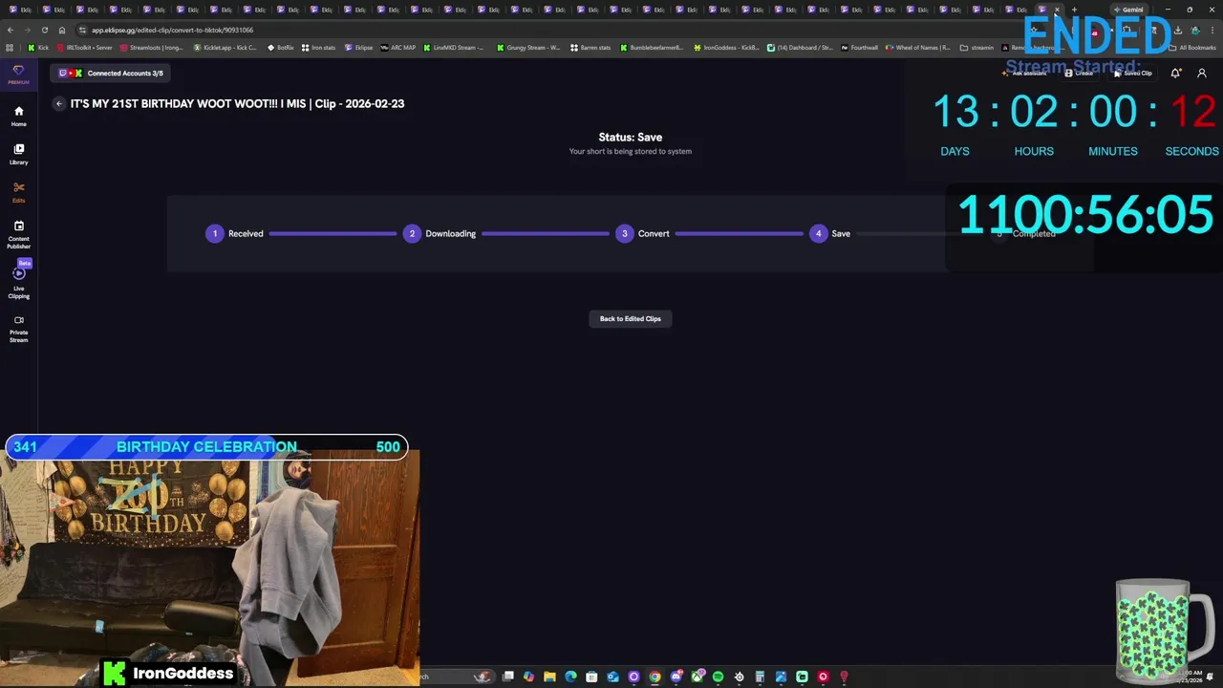Go back one page in Chrome
Image resolution: width=1223 pixels, height=688 pixels.
tap(10, 30)
